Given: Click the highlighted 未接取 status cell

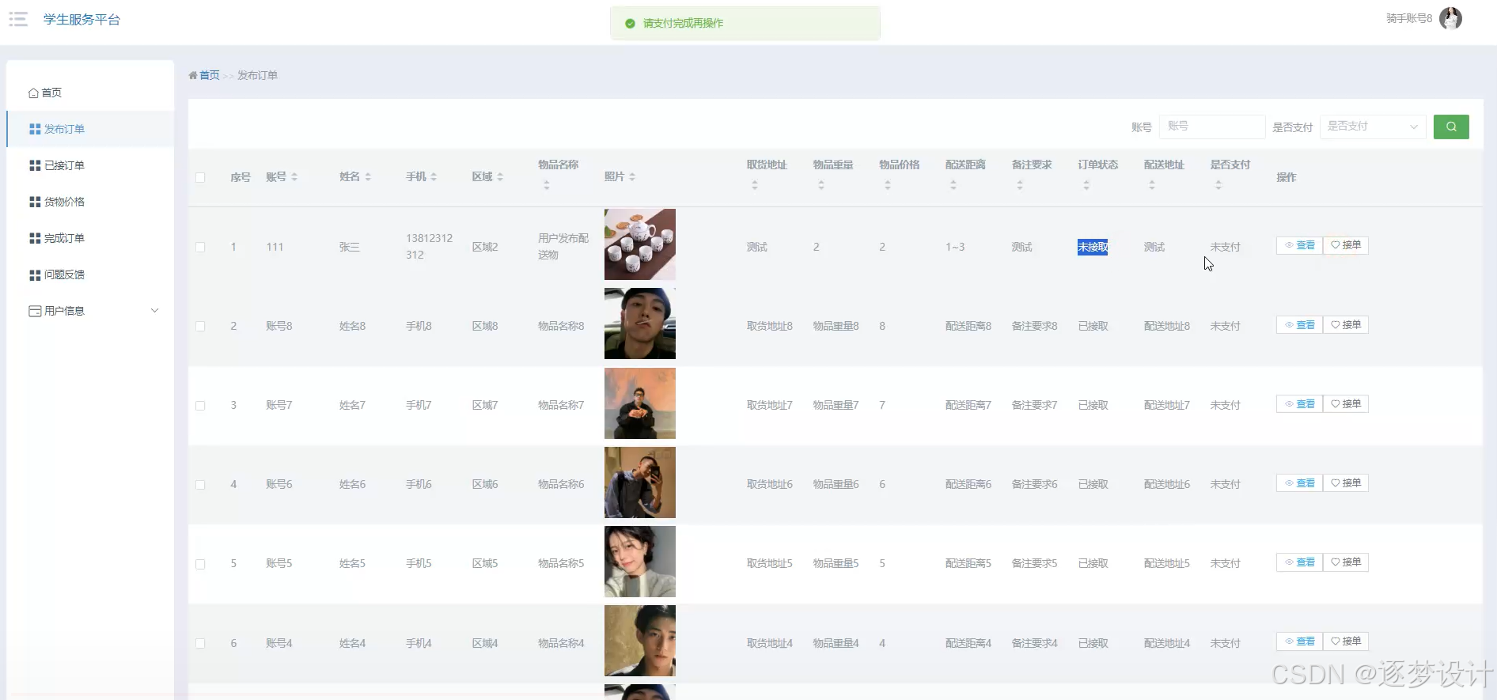Looking at the screenshot, I should coord(1093,247).
